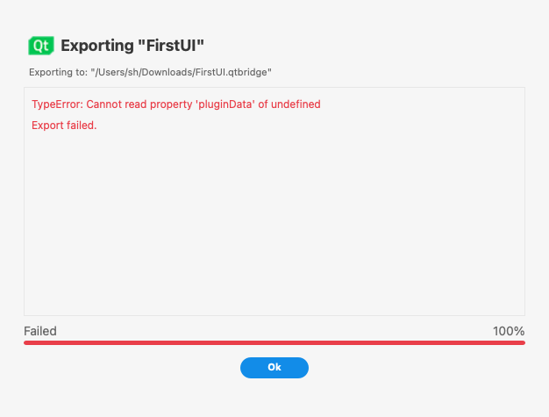Click the green Qt logo icon

point(41,46)
